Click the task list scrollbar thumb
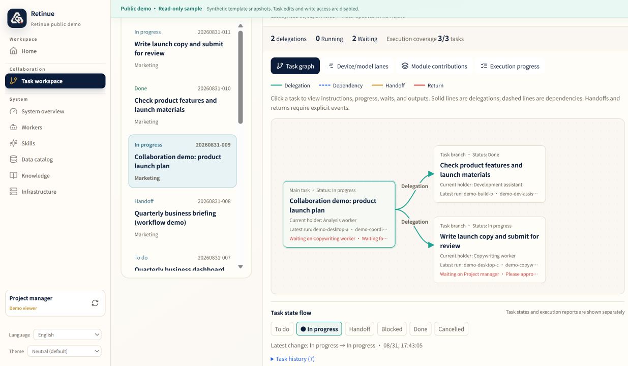This screenshot has height=366, width=628. pyautogui.click(x=241, y=77)
